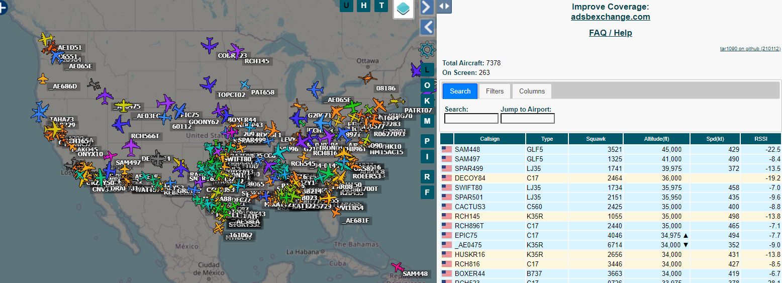Toggle the I map button
Viewport: 782px width, 283px height.
coord(427,156)
